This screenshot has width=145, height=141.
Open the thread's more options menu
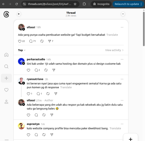[x=123, y=14]
